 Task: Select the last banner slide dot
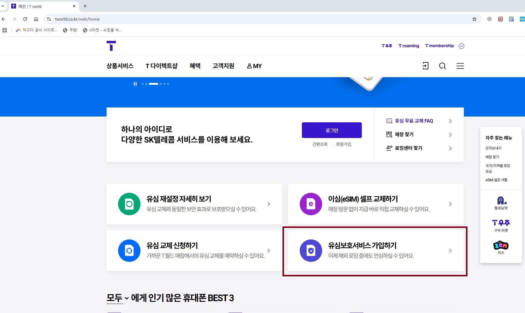coord(168,84)
